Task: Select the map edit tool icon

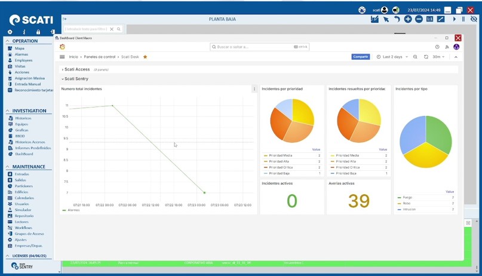Action: (x=374, y=19)
